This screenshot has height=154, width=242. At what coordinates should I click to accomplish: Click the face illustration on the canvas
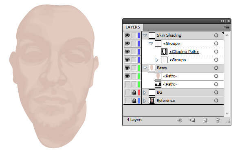[54, 76]
